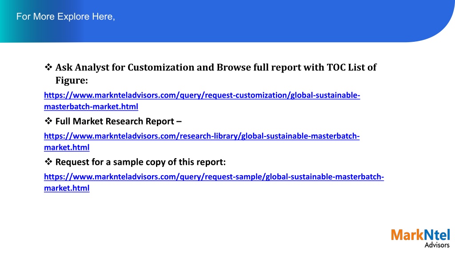The height and width of the screenshot is (256, 455).
Task: Click the word 'Figure:' in the first bullet
Action: (x=72, y=80)
